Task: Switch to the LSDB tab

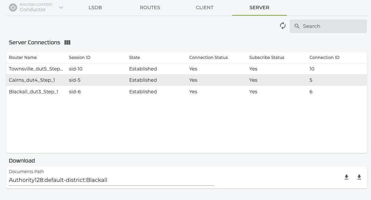Action: click(x=95, y=7)
